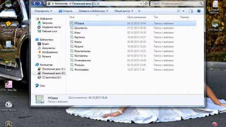The height and width of the screenshot is (127, 226).
Task: Select the GTA Vice City folder on desktop
Action: click(215, 26)
